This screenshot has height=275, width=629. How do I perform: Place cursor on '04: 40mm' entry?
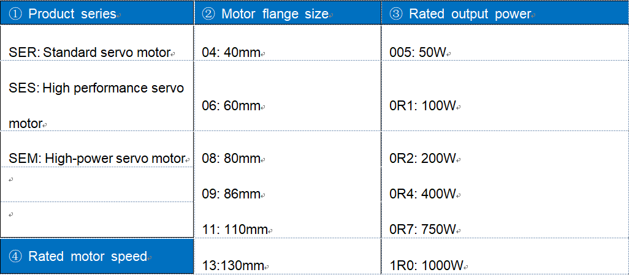231,53
